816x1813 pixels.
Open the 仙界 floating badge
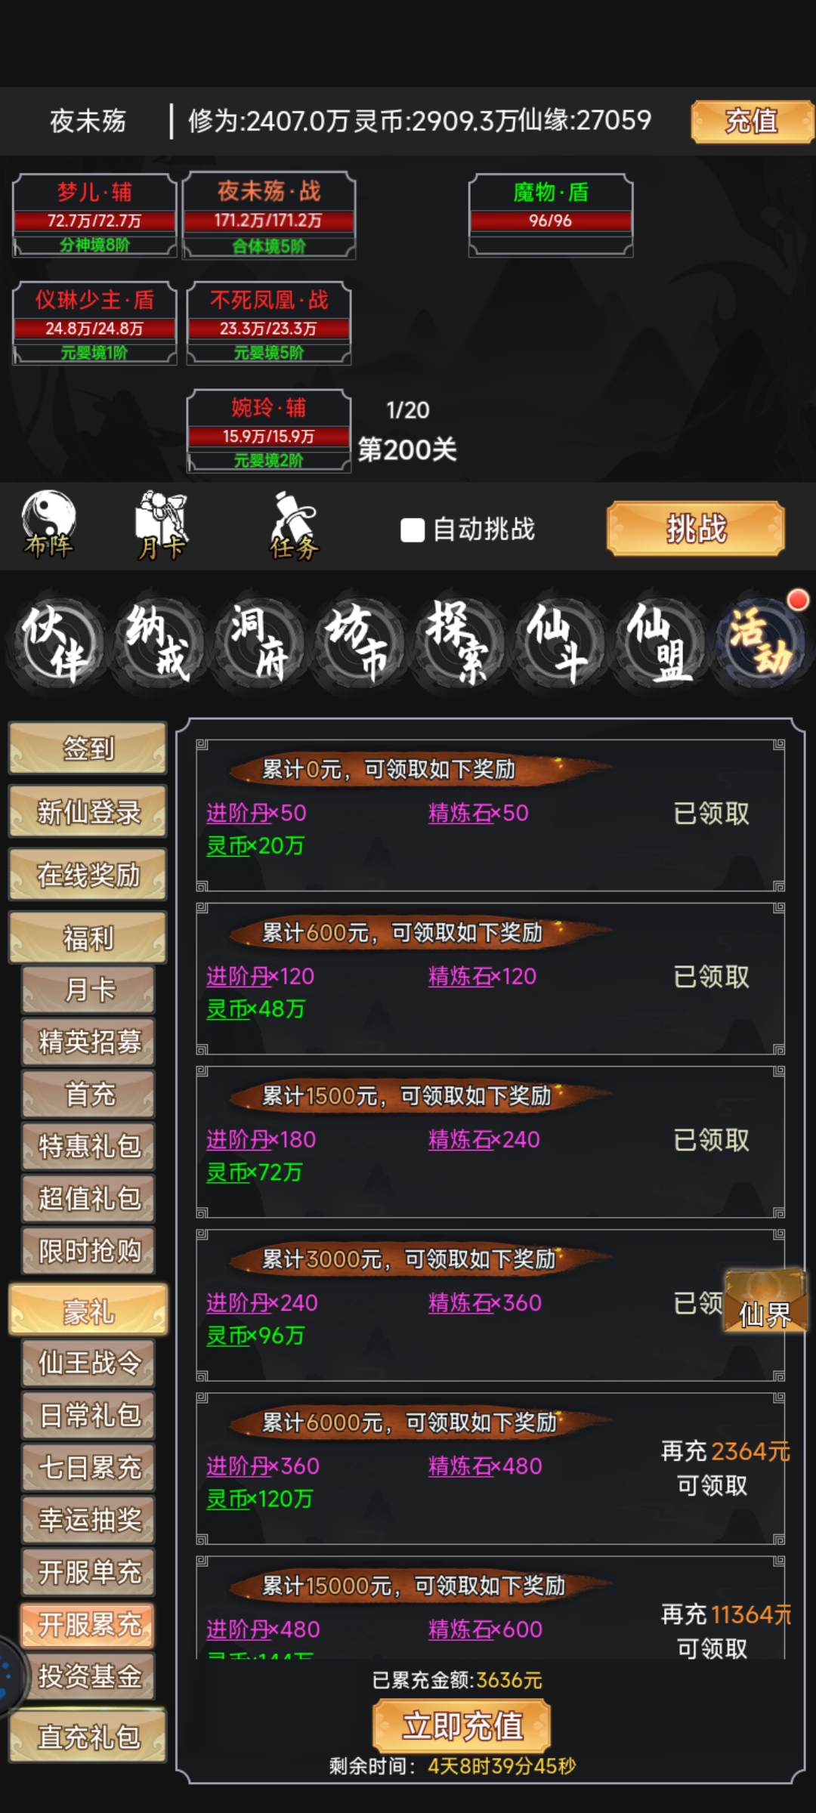click(x=765, y=1301)
